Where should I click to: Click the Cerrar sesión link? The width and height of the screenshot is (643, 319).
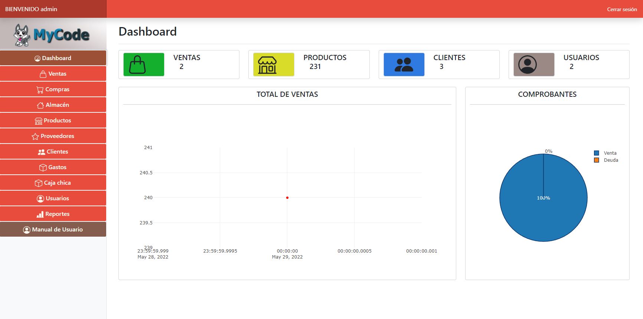click(x=622, y=9)
